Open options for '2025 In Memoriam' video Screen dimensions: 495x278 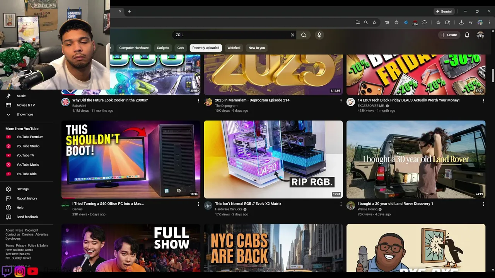click(341, 100)
